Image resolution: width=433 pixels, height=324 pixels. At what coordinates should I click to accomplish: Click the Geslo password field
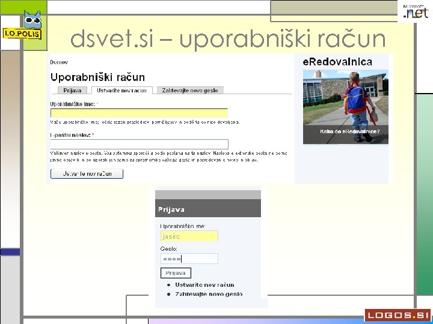tap(189, 259)
